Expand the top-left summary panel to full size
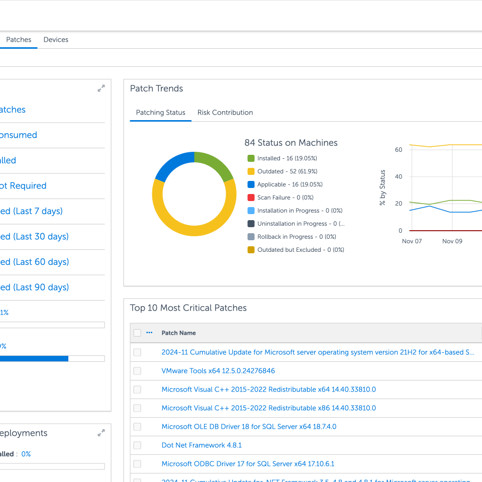 click(x=101, y=88)
